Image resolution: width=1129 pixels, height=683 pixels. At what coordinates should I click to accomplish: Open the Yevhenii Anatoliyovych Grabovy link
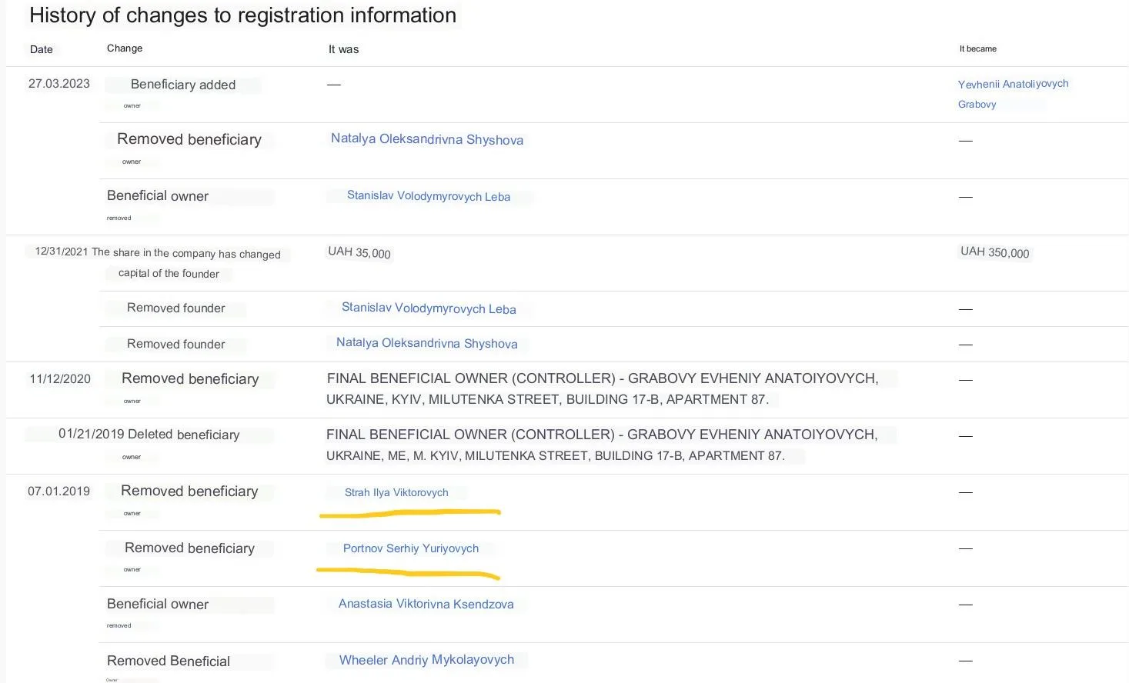1013,94
